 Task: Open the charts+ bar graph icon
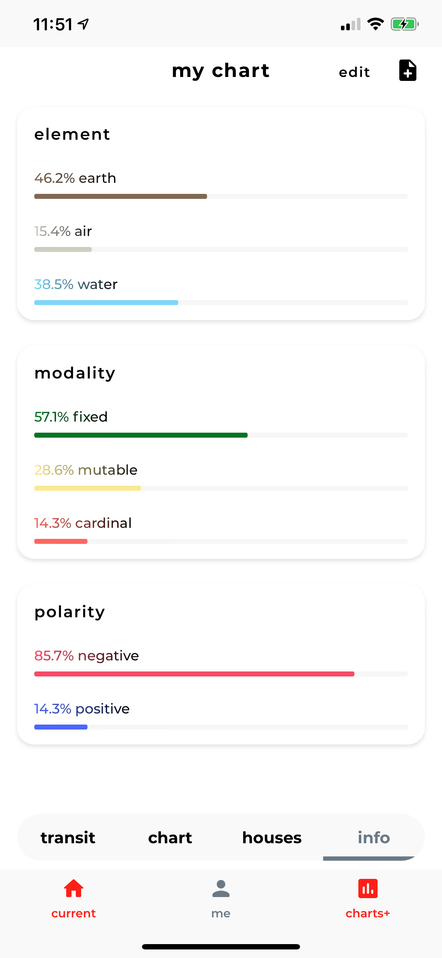pyautogui.click(x=368, y=889)
